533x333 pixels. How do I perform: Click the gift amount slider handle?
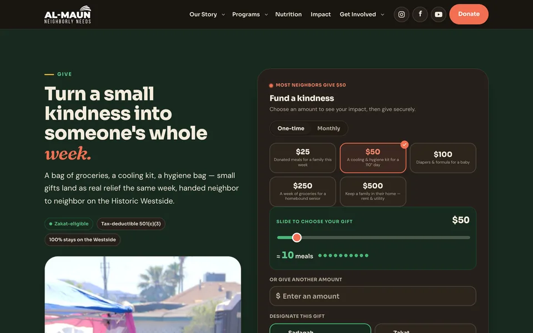296,238
